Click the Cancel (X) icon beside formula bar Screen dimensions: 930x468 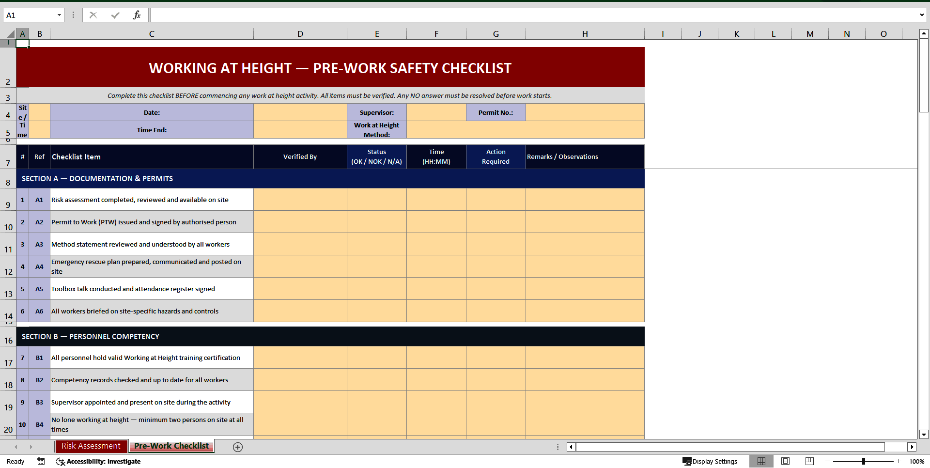click(93, 15)
